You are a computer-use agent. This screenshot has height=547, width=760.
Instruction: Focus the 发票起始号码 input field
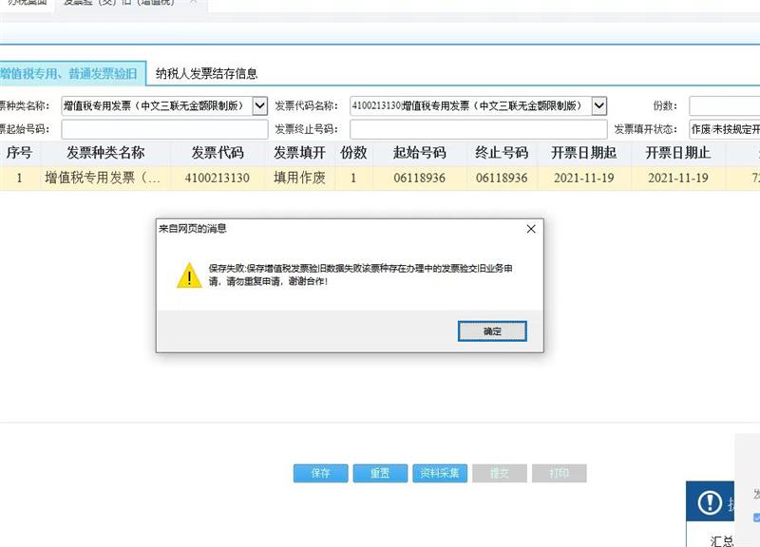[x=164, y=129]
